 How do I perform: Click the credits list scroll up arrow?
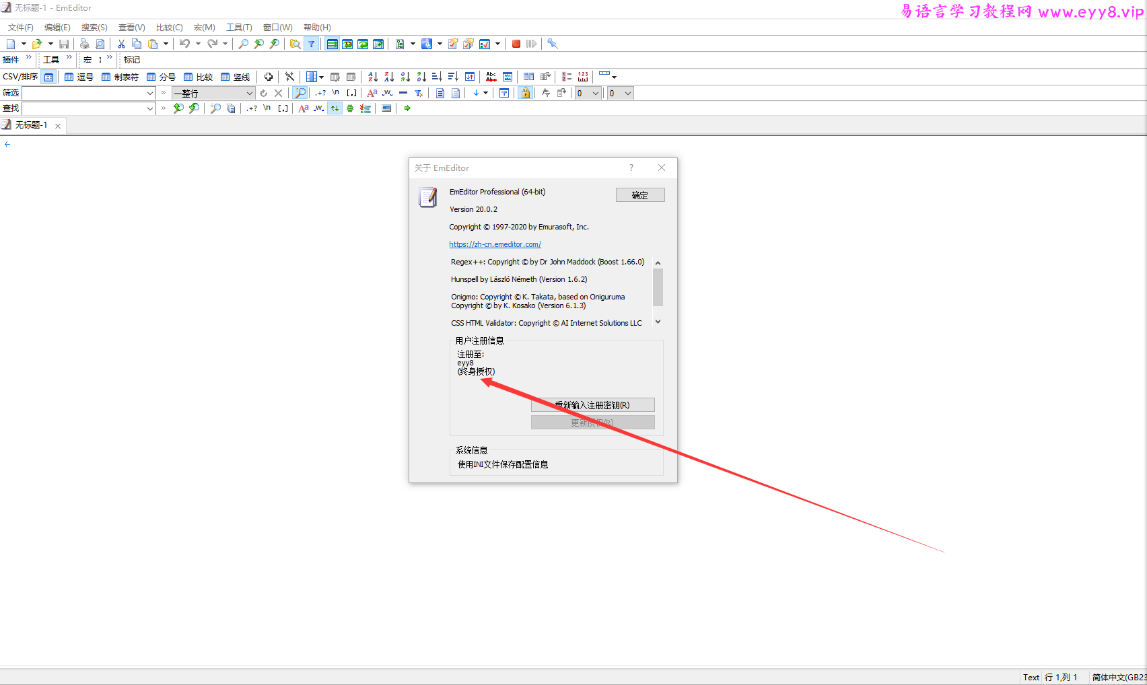(658, 263)
